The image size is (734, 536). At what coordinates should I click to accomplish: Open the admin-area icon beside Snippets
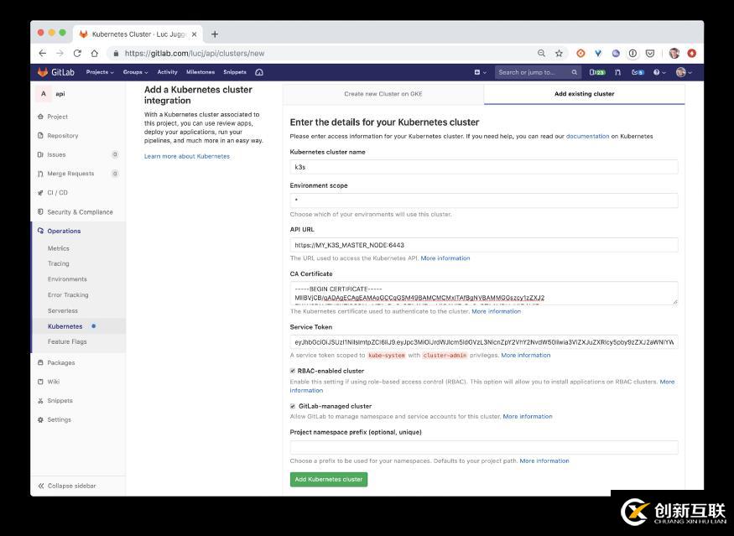pyautogui.click(x=259, y=72)
